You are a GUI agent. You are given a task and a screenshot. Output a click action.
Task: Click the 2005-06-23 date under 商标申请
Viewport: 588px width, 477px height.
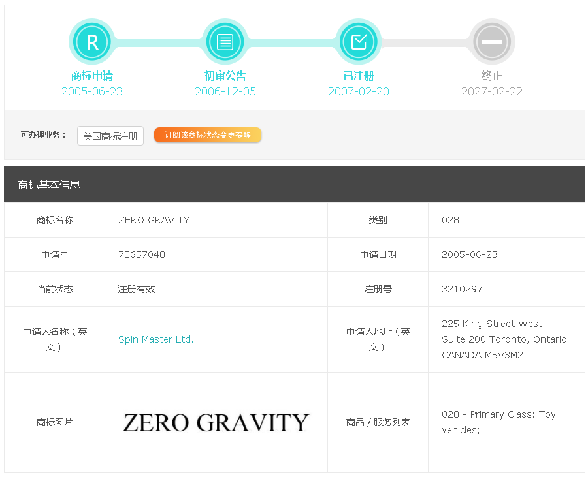tap(92, 91)
